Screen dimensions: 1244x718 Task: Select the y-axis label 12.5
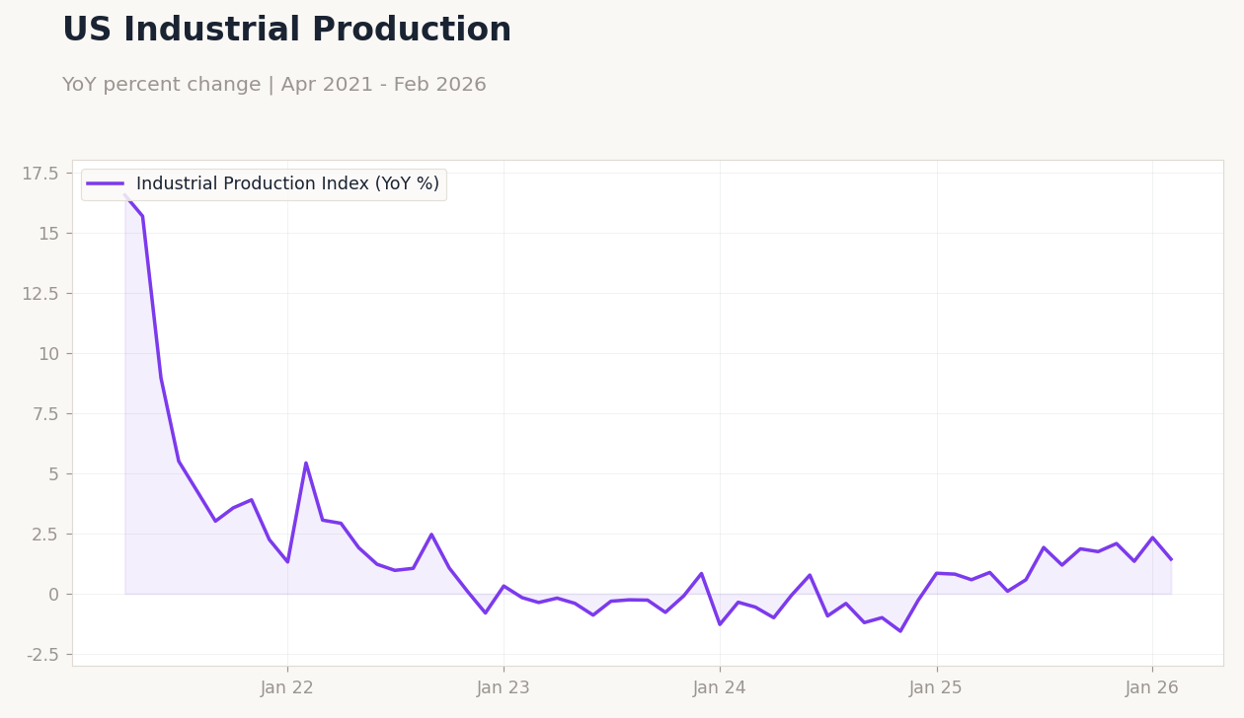[40, 294]
